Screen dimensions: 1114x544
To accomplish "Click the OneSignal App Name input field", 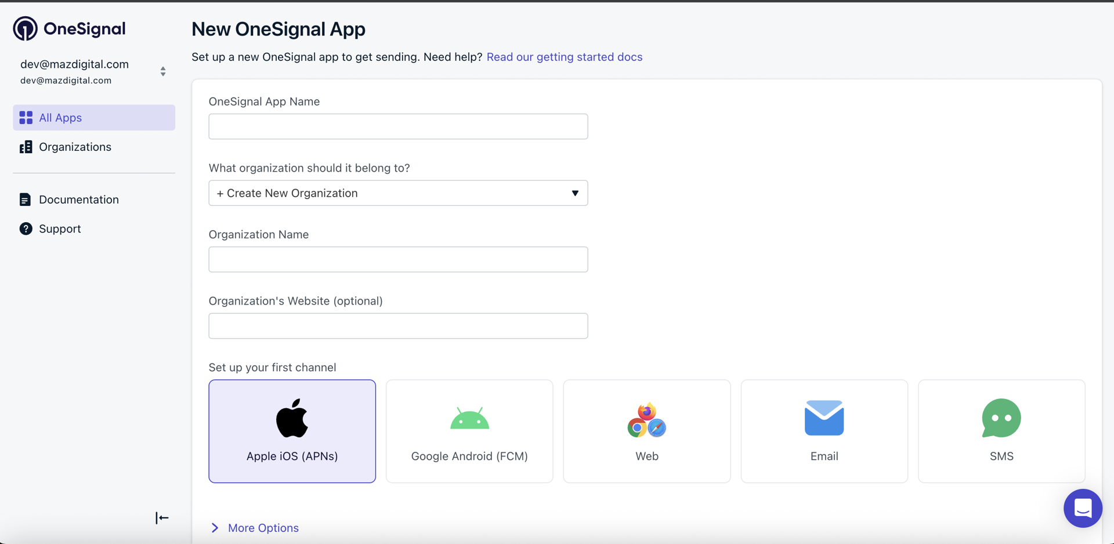I will pyautogui.click(x=398, y=126).
